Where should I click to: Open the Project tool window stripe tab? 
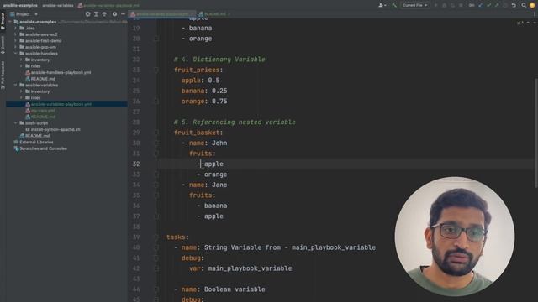point(3,21)
